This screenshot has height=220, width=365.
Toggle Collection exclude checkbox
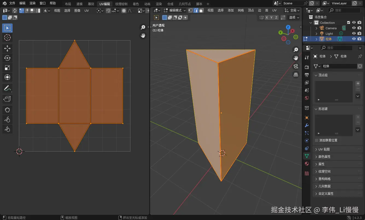348,23
